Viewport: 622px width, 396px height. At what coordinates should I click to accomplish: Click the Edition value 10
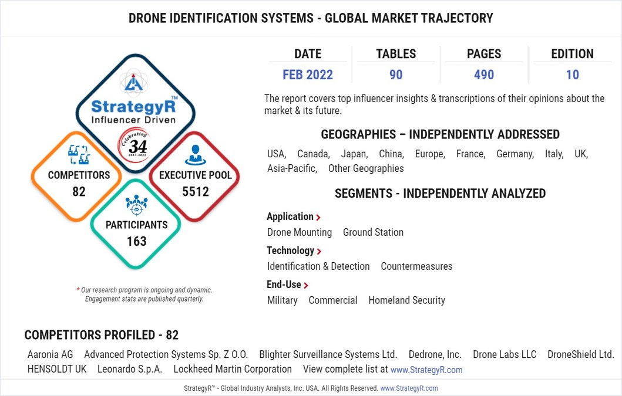573,75
